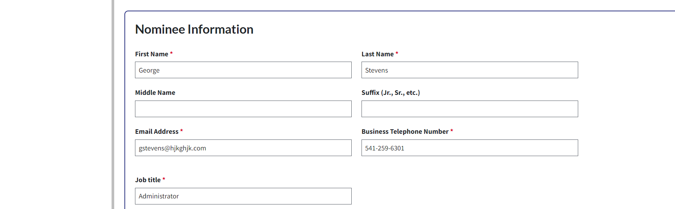The height and width of the screenshot is (209, 675).
Task: Click the empty Suffix input box
Action: click(x=470, y=109)
